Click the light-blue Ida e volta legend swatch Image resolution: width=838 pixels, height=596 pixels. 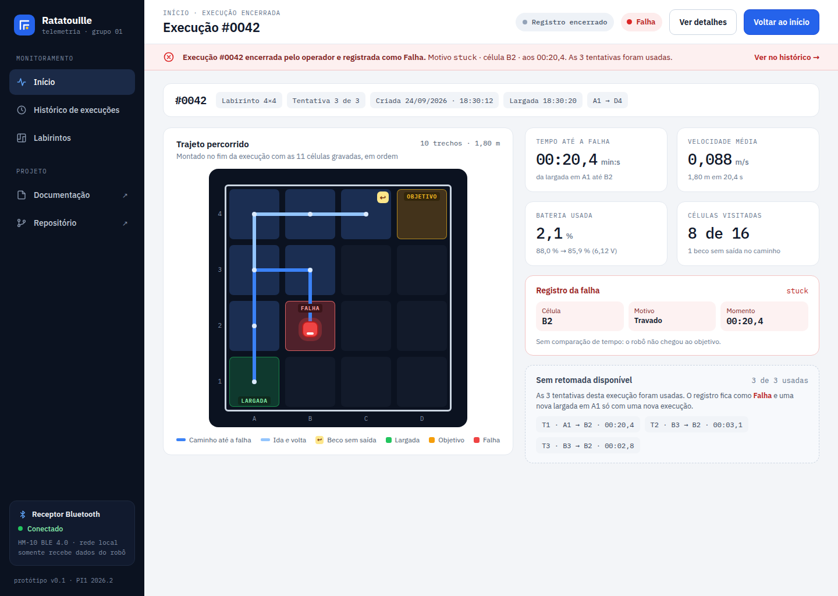point(265,440)
